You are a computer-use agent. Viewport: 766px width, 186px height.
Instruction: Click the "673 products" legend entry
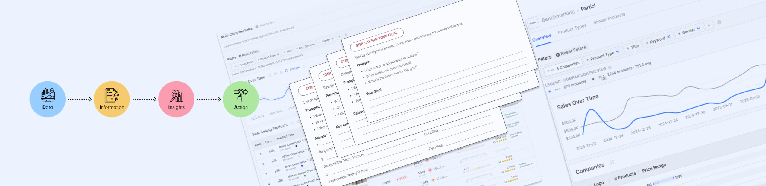point(574,84)
